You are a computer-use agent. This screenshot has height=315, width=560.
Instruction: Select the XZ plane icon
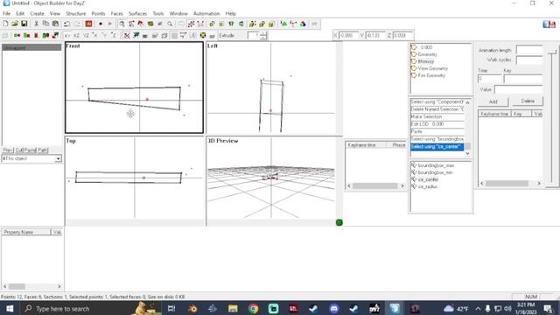[x=76, y=35]
